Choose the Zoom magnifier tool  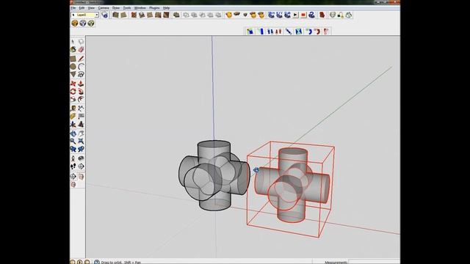[x=73, y=142]
